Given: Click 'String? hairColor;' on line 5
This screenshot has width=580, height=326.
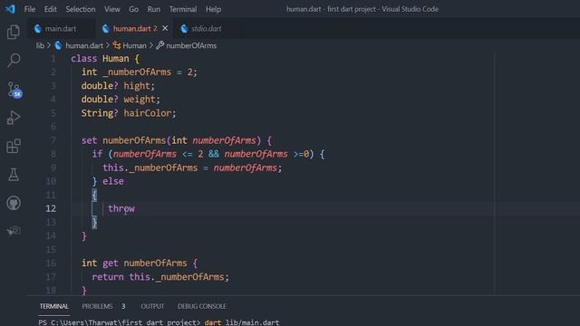Looking at the screenshot, I should [129, 113].
